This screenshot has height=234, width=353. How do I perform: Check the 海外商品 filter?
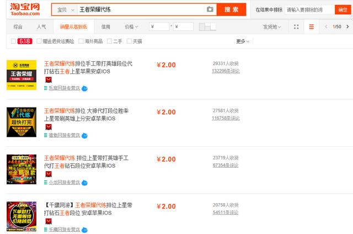coord(81,41)
